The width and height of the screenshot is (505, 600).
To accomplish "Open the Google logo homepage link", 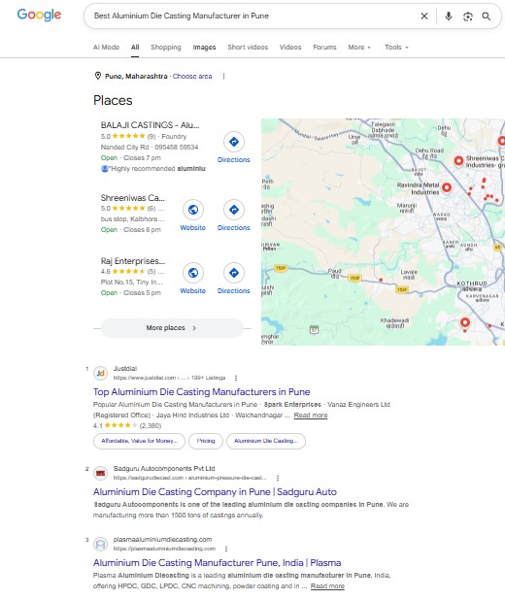I will coord(39,15).
